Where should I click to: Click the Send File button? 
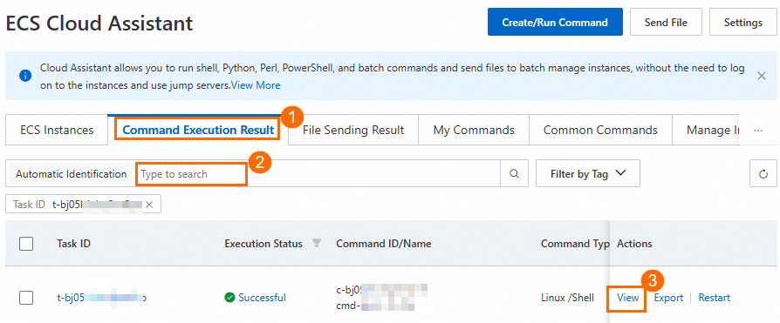666,23
